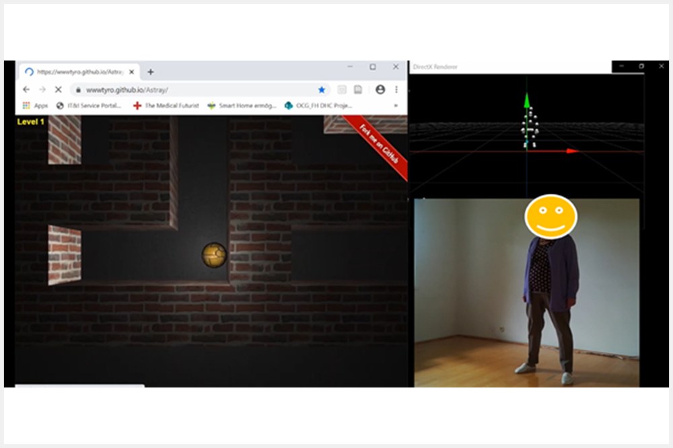
Task: Open the Apps grid bookmark
Action: pos(34,106)
